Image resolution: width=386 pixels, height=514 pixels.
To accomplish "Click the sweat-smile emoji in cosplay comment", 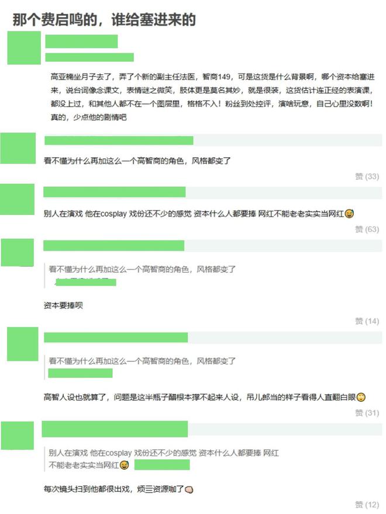I will coord(350,214).
